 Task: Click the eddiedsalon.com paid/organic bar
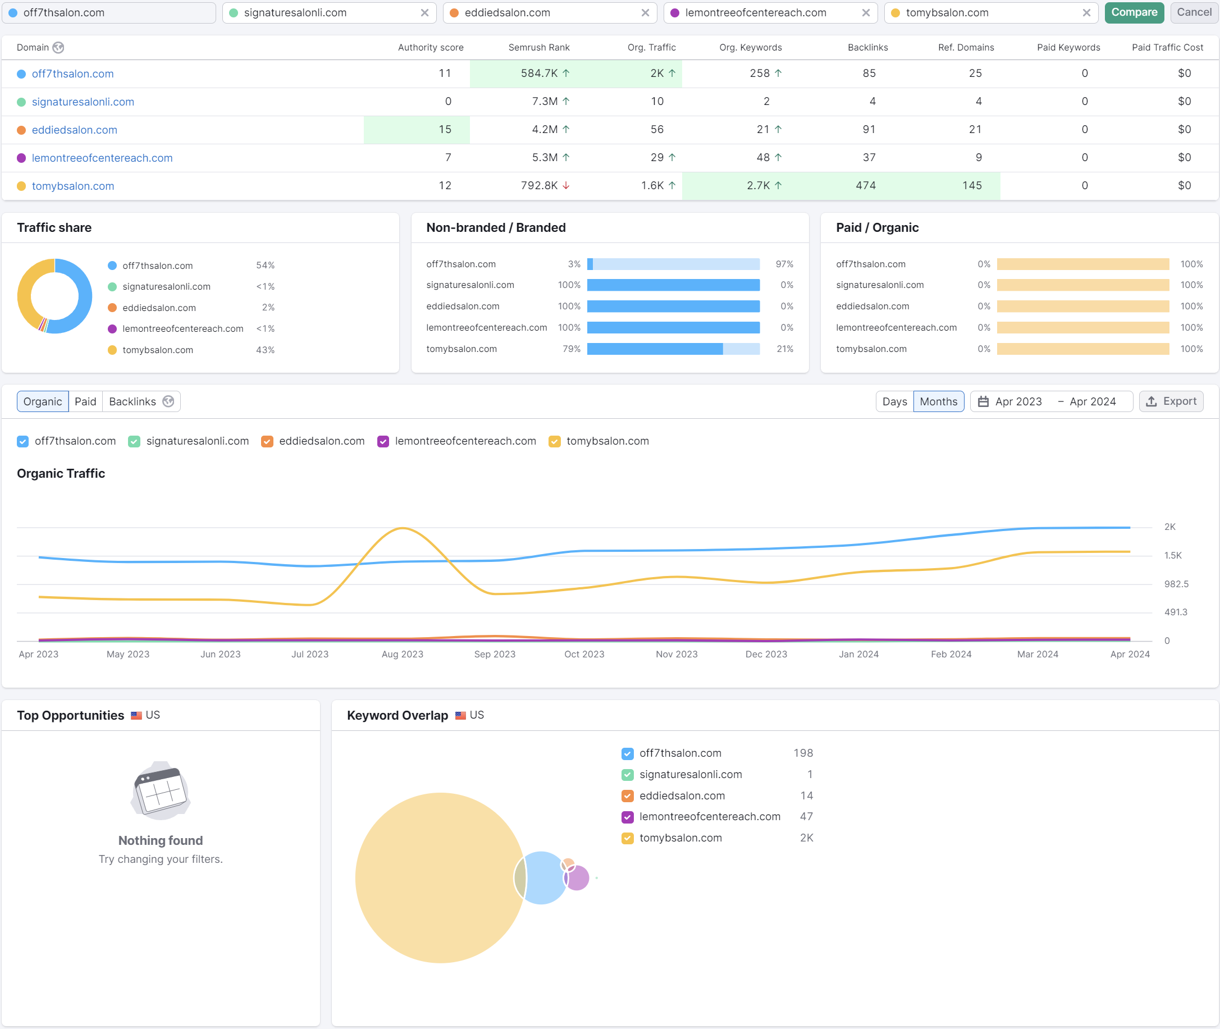coord(1083,307)
